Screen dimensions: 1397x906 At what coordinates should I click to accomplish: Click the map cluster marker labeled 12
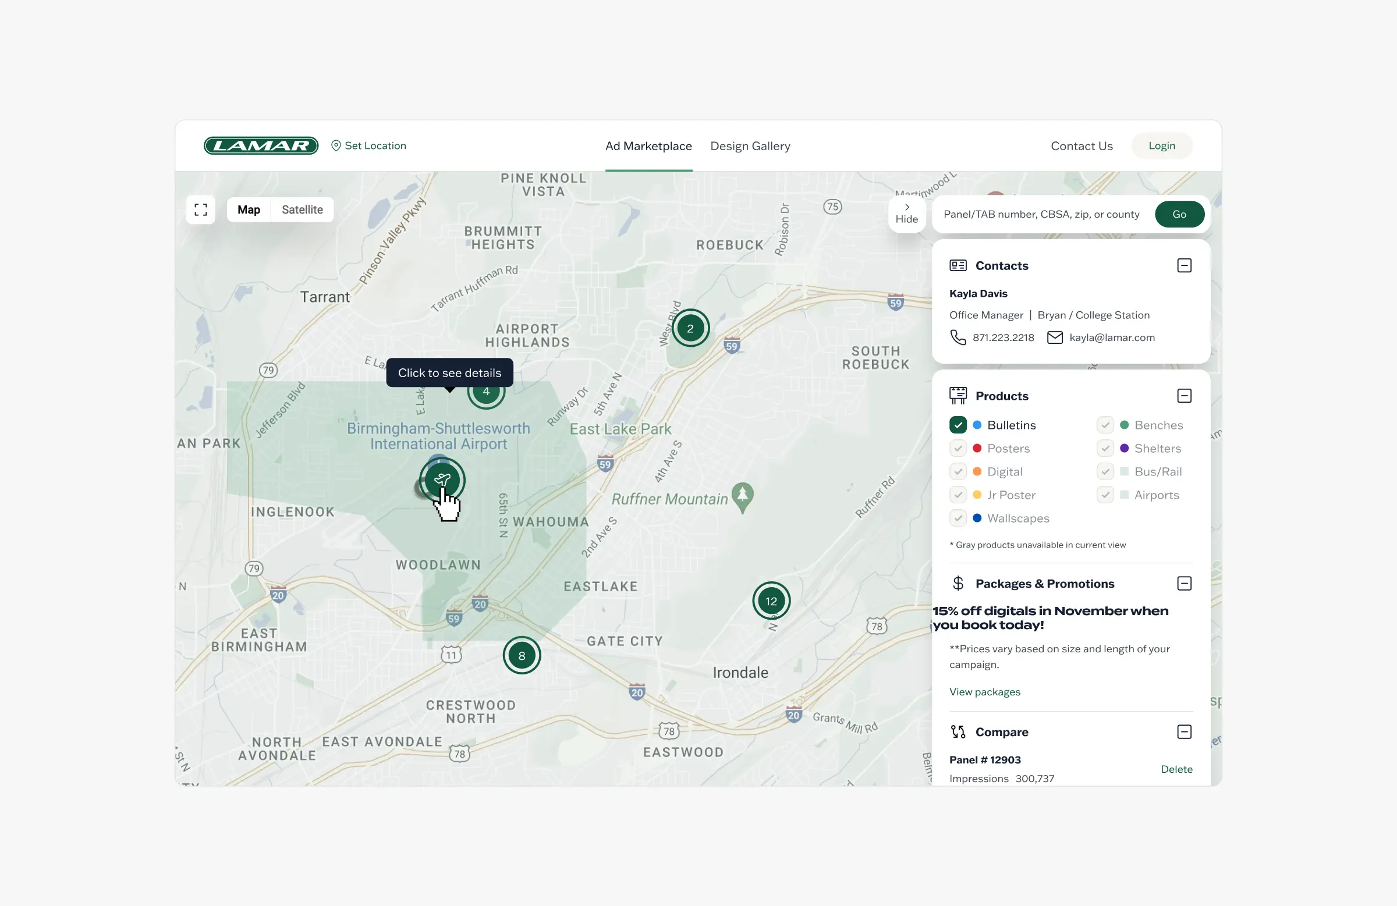[771, 601]
